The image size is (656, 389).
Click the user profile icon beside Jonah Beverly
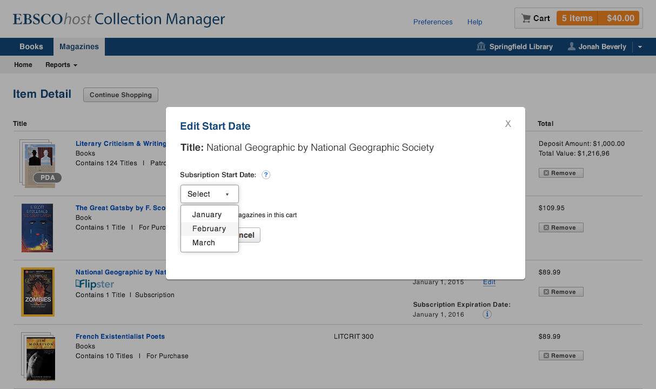(x=571, y=46)
